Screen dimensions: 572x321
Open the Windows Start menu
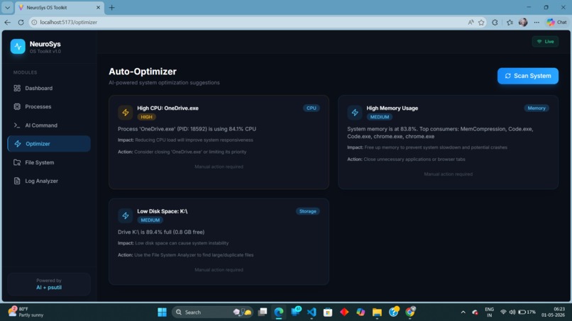[162, 312]
